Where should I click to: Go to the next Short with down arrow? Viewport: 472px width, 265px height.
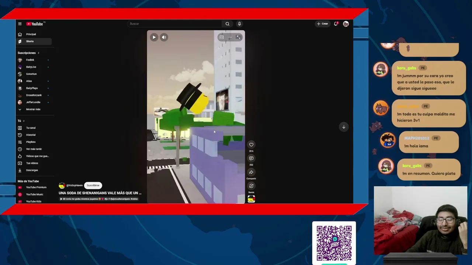[x=344, y=127]
